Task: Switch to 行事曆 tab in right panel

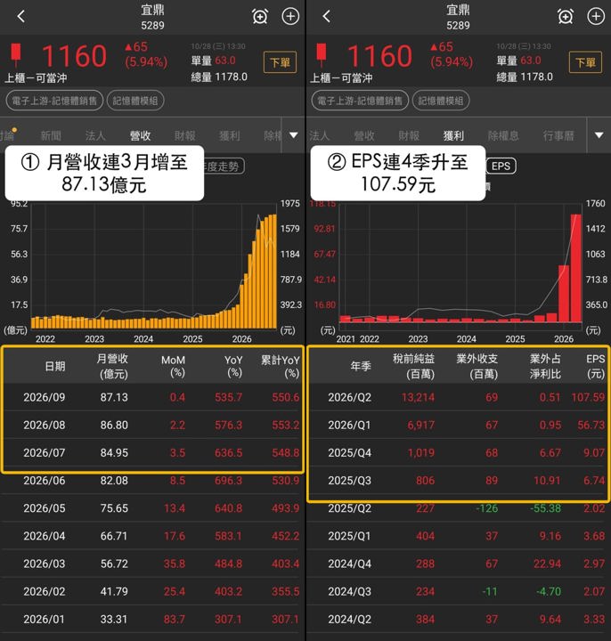Action: [558, 135]
